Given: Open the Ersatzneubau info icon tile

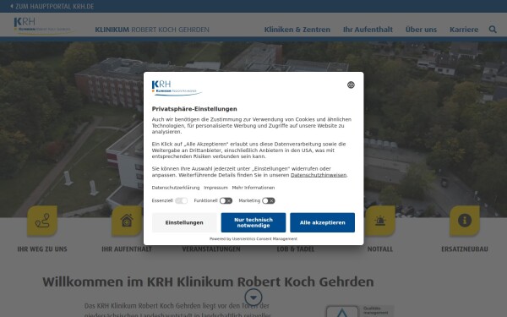Looking at the screenshot, I should [x=465, y=221].
